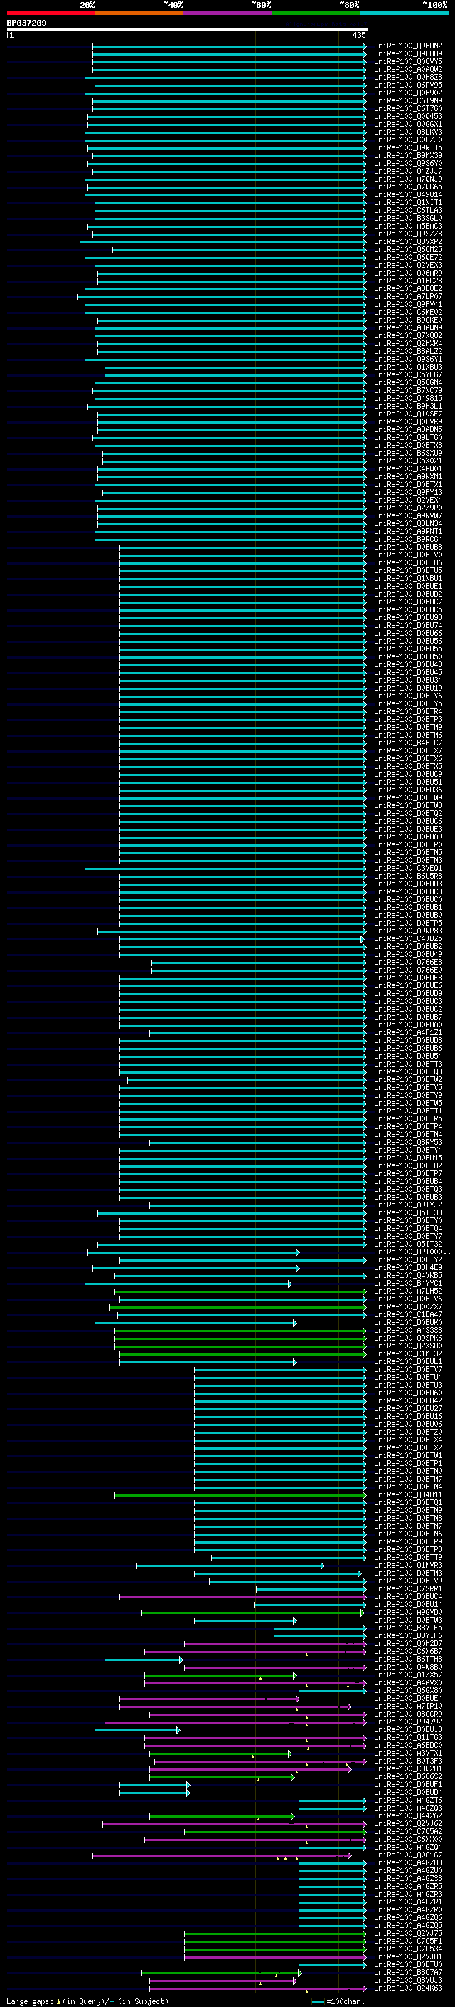Select the label UniRef100_D0EUF1
This screenshot has height=2007, width=455.
point(408,1783)
